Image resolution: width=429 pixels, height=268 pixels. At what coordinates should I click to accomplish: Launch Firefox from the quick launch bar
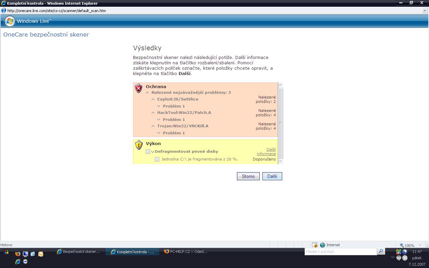pos(18,254)
